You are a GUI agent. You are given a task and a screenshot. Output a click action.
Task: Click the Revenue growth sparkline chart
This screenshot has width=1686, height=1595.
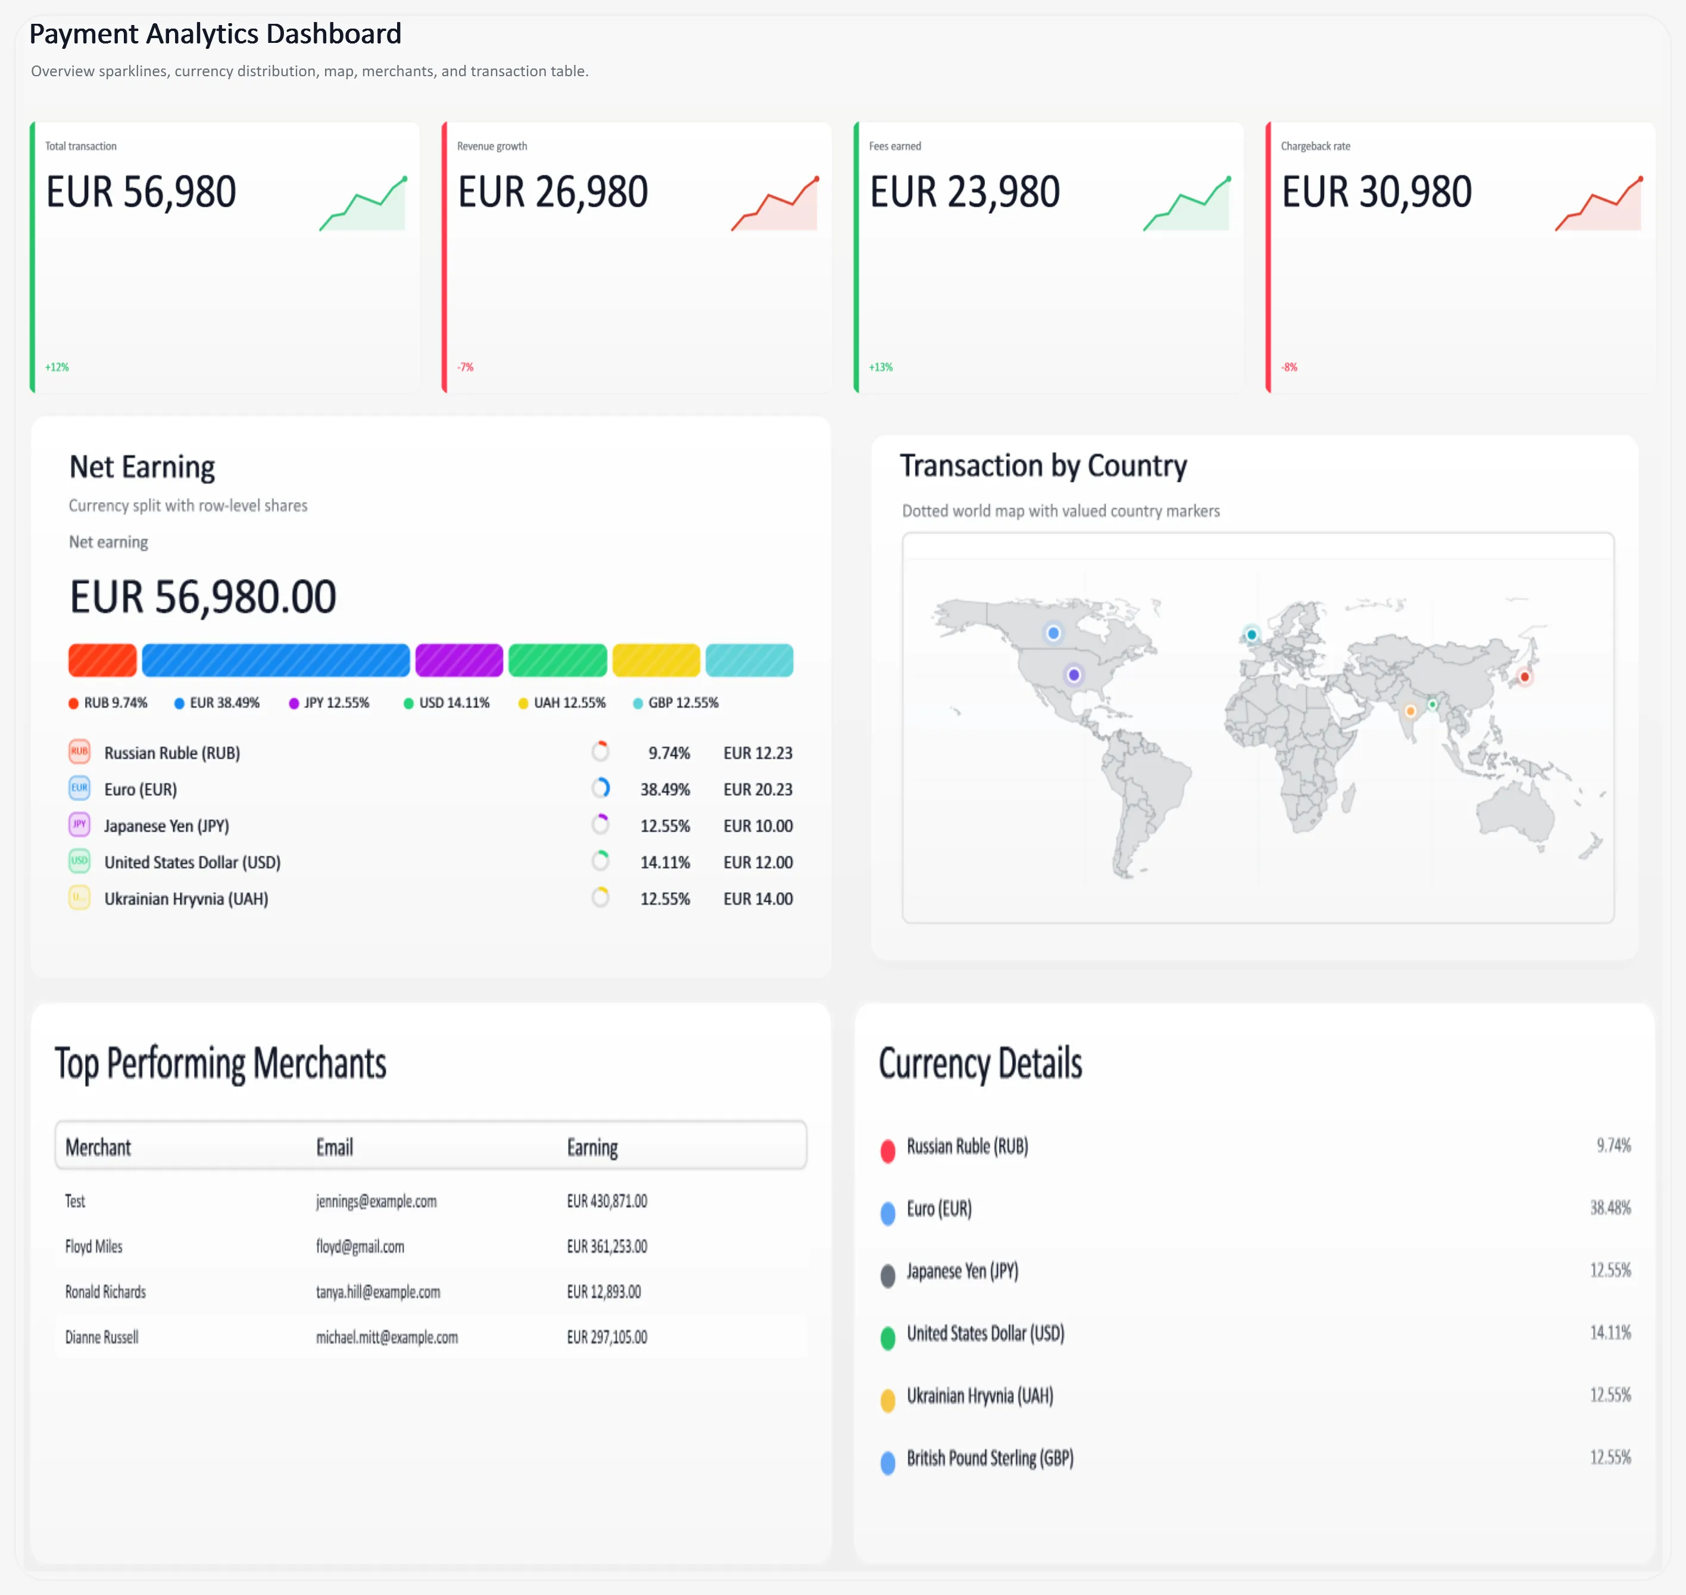coord(775,203)
